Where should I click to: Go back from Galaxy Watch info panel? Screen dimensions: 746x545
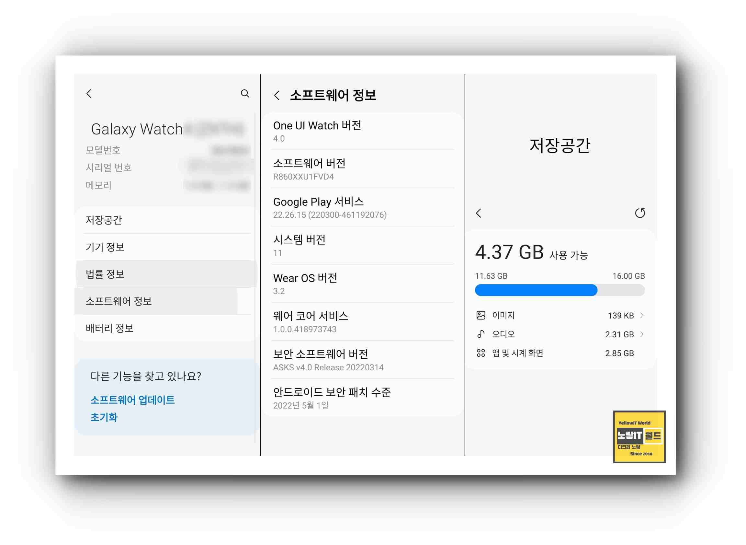(89, 93)
